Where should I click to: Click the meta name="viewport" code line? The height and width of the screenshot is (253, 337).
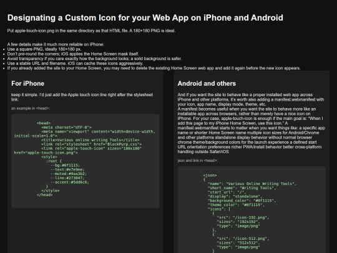point(84,134)
